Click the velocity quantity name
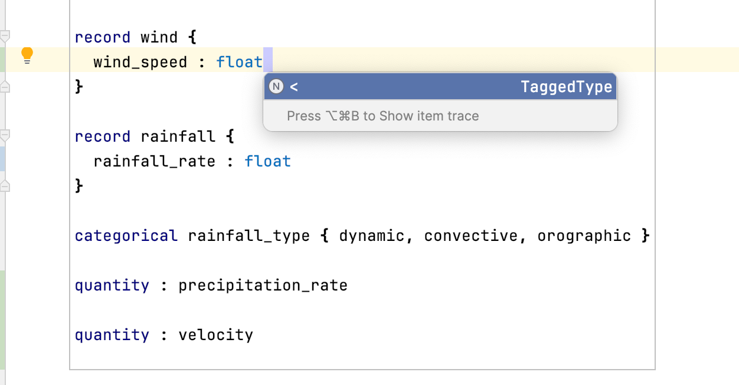 [217, 334]
